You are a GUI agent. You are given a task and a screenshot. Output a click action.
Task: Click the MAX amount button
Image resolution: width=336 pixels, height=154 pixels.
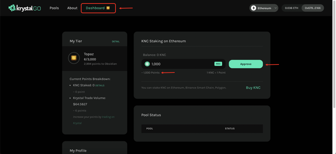pos(218,64)
